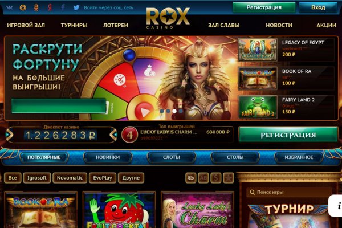Click the large Регистрация button
The image size is (342, 228).
pos(288,135)
